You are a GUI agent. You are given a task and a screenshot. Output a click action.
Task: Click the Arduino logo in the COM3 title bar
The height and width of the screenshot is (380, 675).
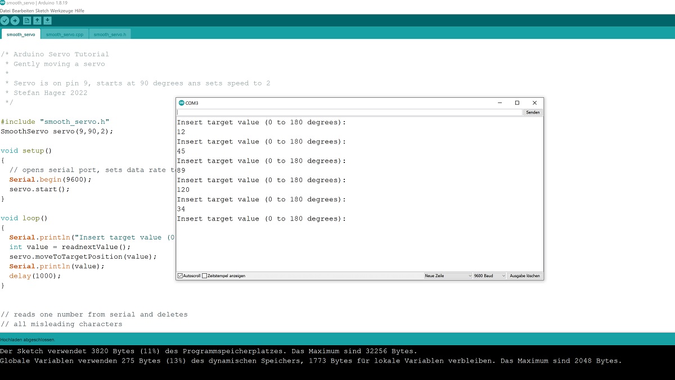pos(181,103)
